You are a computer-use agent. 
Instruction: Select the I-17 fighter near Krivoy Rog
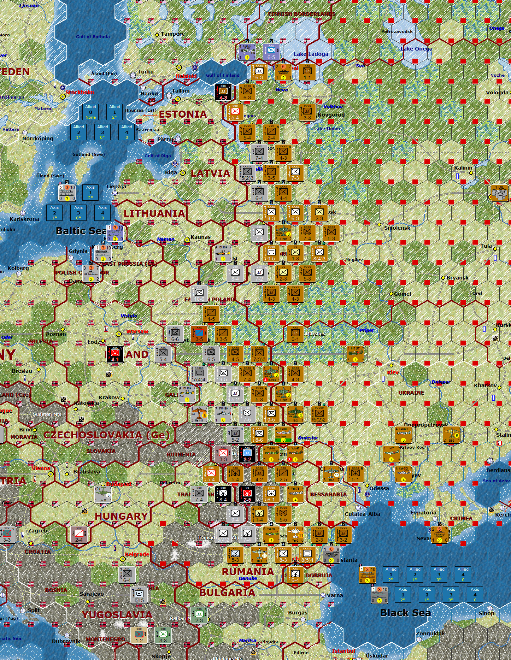[x=391, y=454]
